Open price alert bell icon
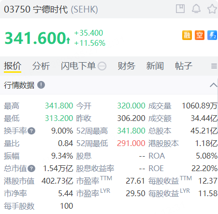218x214 pixels. point(196,9)
